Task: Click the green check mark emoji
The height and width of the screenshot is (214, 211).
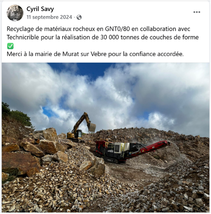Action: click(10, 46)
